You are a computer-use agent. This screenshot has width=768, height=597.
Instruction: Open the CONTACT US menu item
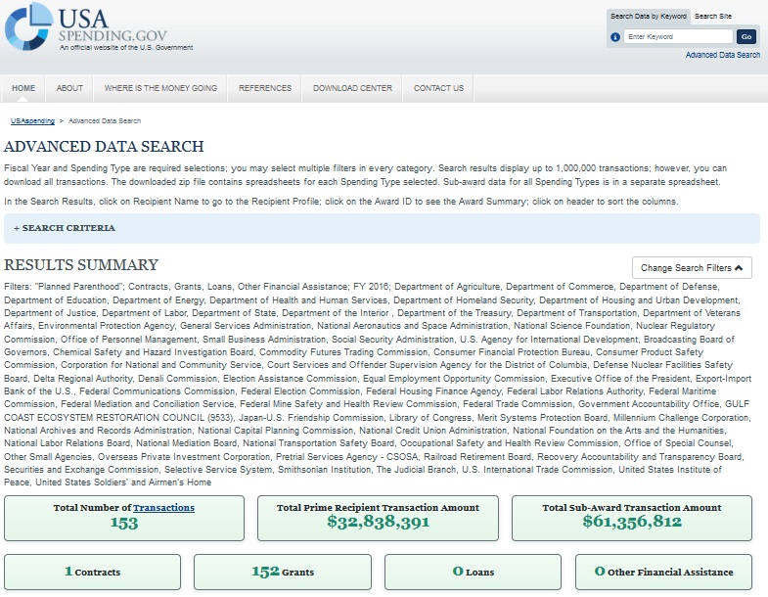438,88
